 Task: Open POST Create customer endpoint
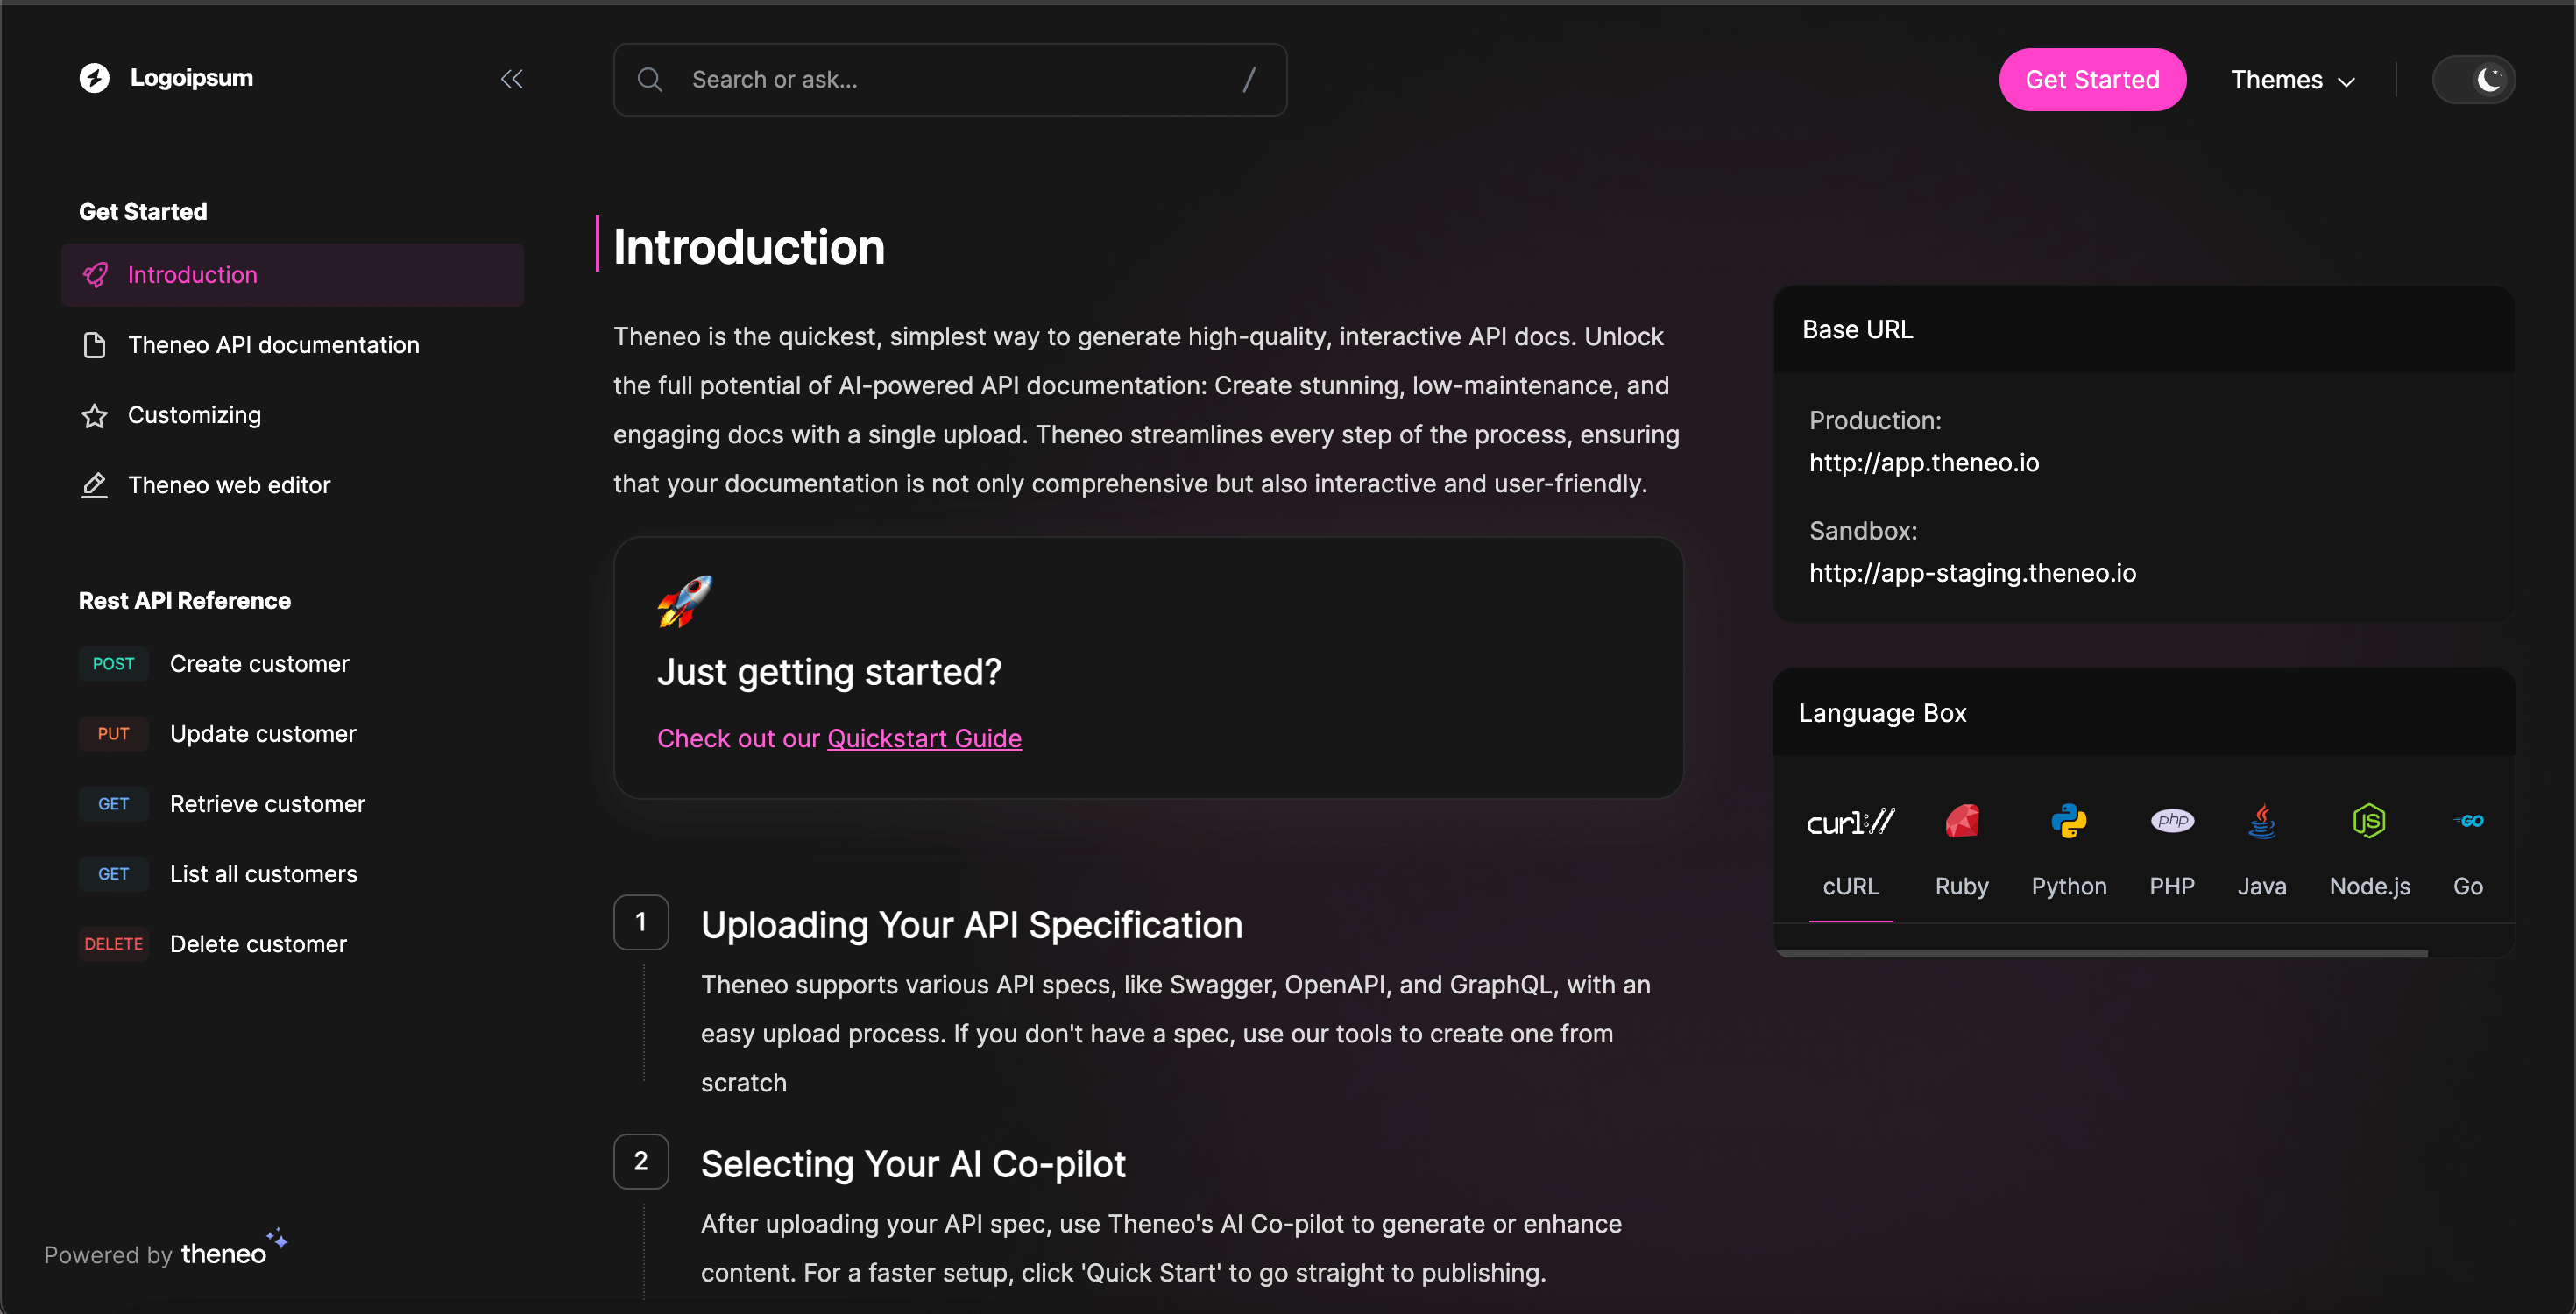point(259,664)
